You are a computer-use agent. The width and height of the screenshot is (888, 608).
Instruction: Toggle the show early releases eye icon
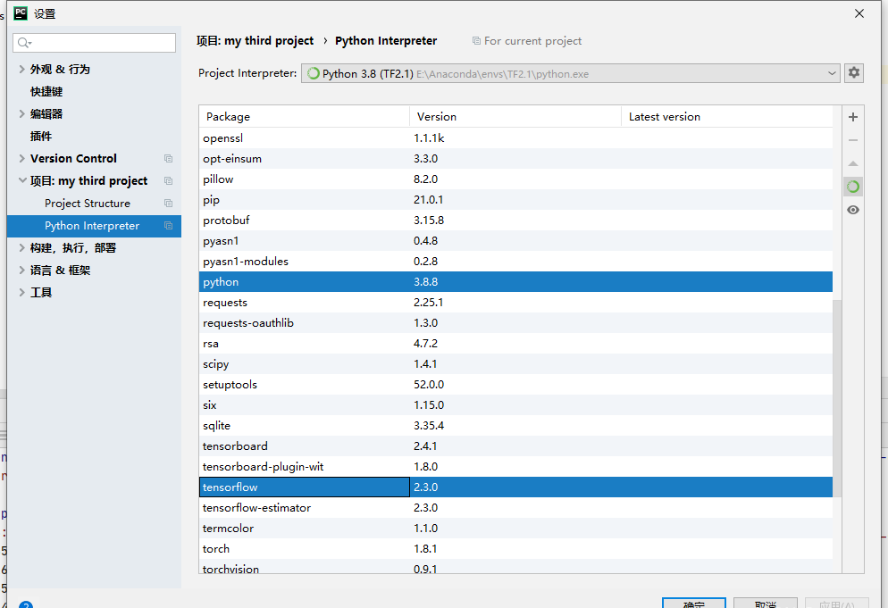tap(853, 210)
